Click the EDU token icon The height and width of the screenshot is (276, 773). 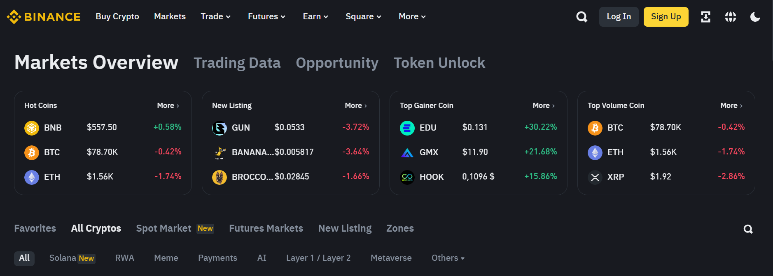pyautogui.click(x=407, y=128)
